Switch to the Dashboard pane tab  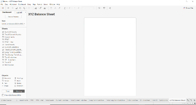click(x=7, y=12)
